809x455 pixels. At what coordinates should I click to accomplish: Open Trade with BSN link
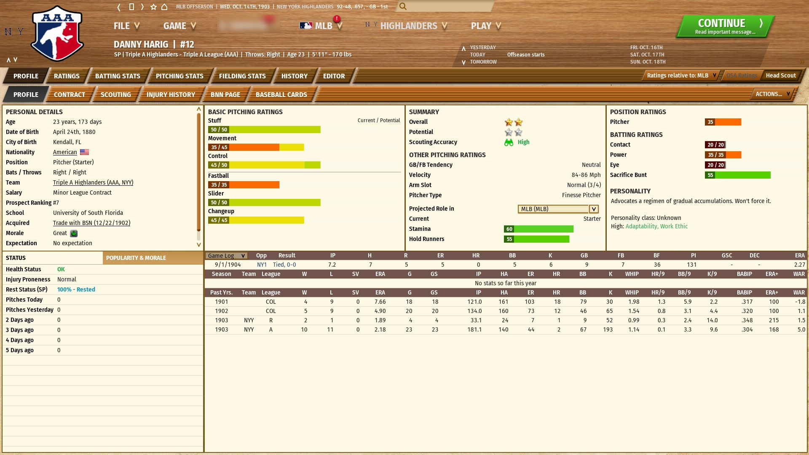pos(91,223)
